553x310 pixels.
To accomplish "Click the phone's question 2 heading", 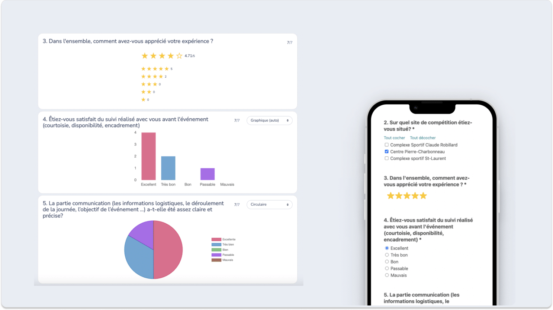I will (428, 126).
